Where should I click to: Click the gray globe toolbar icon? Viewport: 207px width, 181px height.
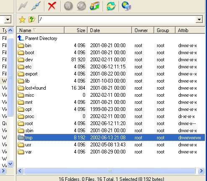[x=81, y=6]
